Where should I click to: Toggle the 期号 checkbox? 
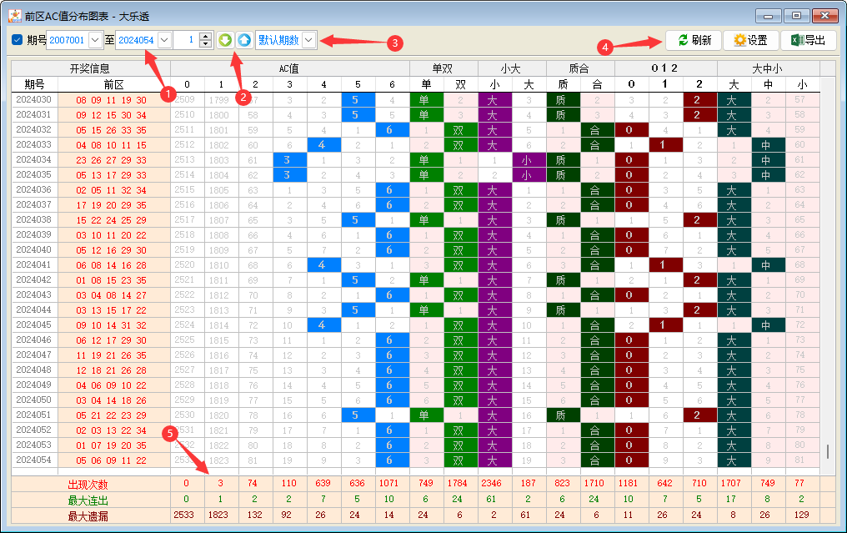pos(18,40)
